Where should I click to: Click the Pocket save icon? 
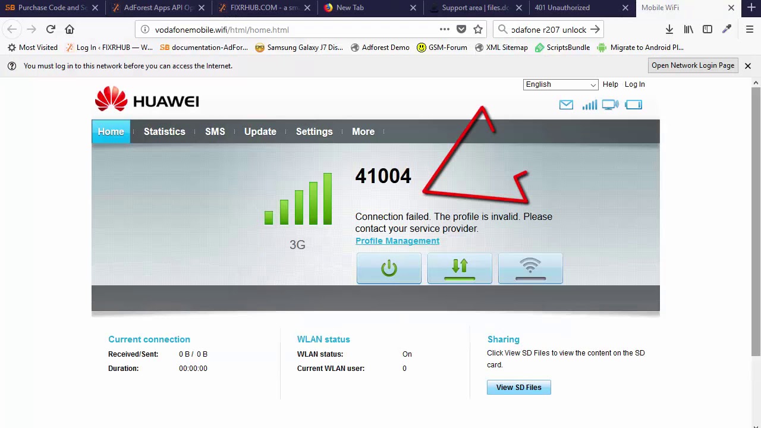tap(461, 30)
